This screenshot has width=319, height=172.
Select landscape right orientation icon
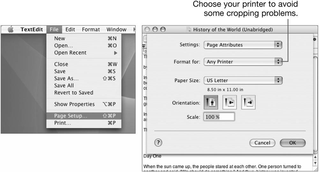point(248,102)
